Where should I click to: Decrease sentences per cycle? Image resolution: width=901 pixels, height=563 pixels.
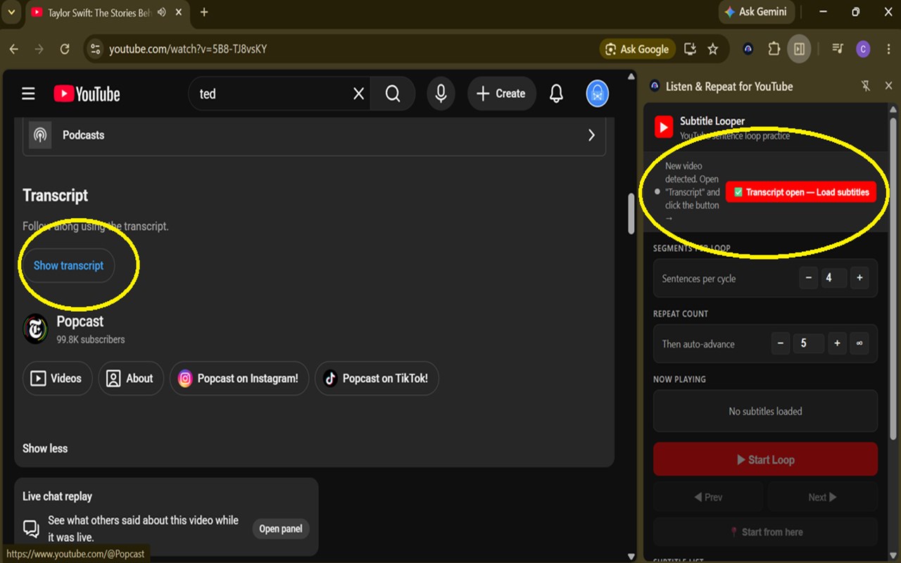point(809,278)
